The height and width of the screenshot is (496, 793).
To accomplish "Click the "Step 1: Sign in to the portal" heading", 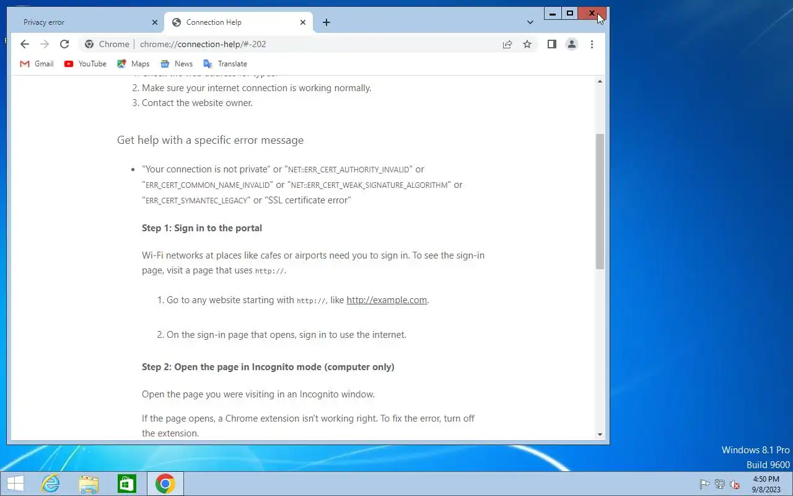I will tap(202, 228).
